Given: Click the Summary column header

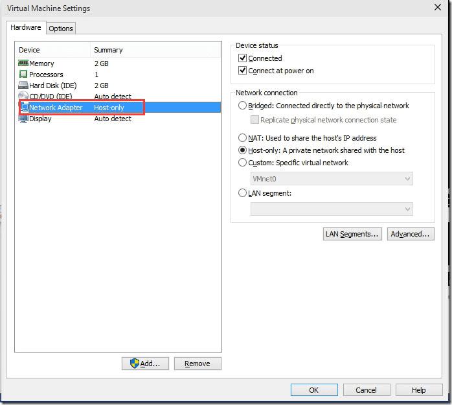Looking at the screenshot, I should click(x=155, y=50).
